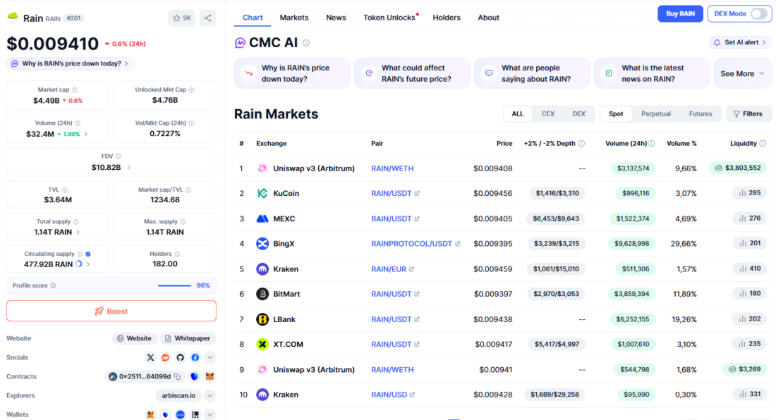
Task: Show Unlocked Mkt Cap info icon
Action: (191, 90)
